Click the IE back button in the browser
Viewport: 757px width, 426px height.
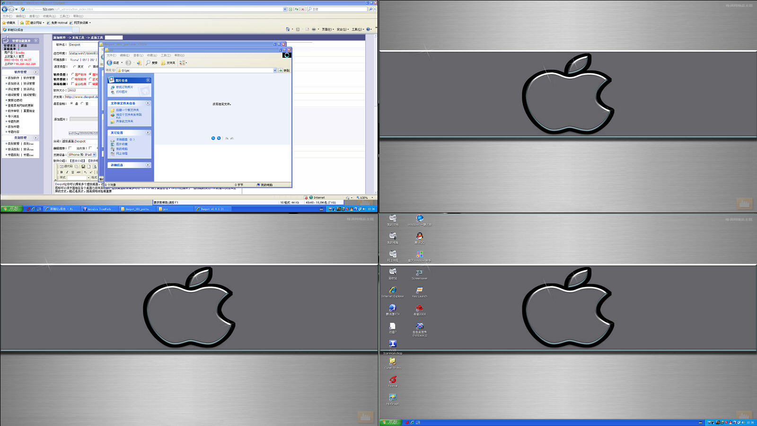pos(5,9)
